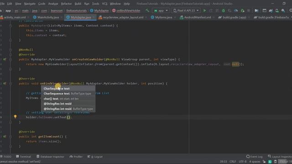This screenshot has width=292, height=164.
Task: Click the Make Project hammer icon
Action: (147, 10)
